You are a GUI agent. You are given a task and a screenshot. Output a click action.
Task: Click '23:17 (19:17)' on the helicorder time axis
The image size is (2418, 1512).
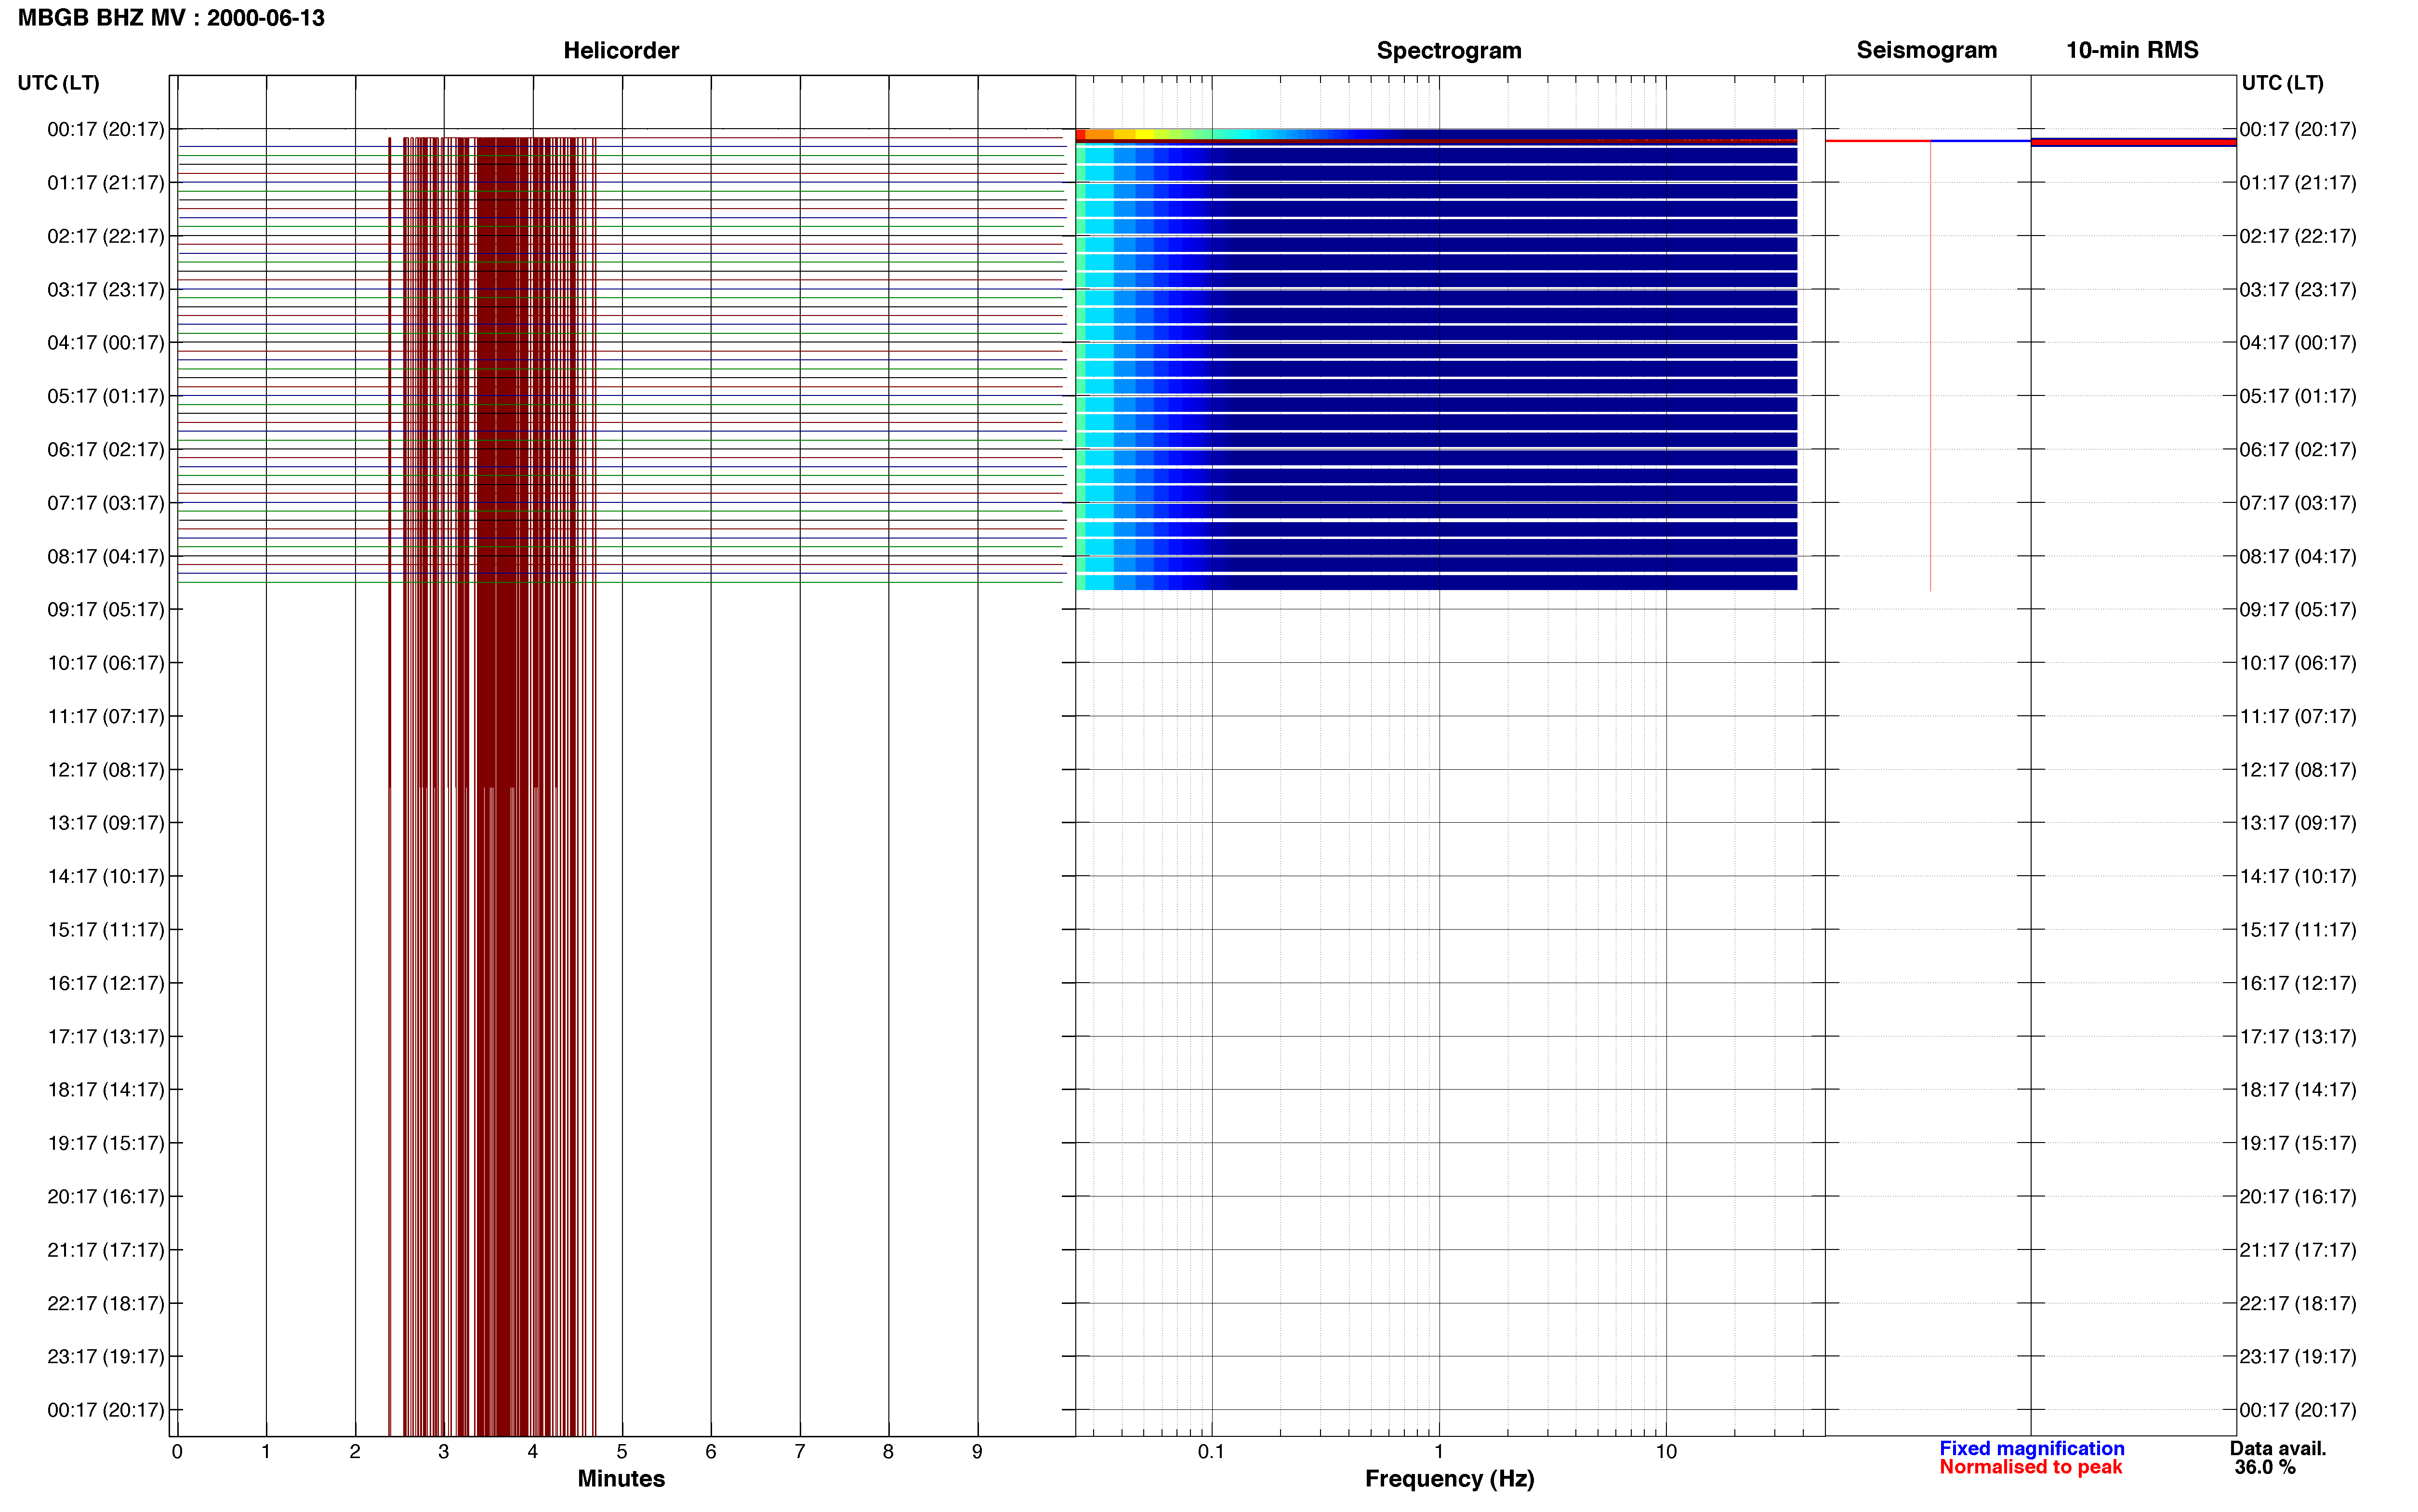pos(105,1357)
